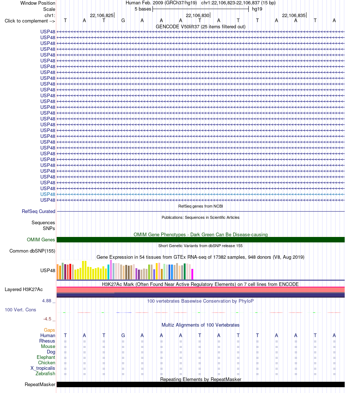This screenshot has width=345, height=393.
Task: Click the 'Click to complement -->' label
Action: point(30,21)
